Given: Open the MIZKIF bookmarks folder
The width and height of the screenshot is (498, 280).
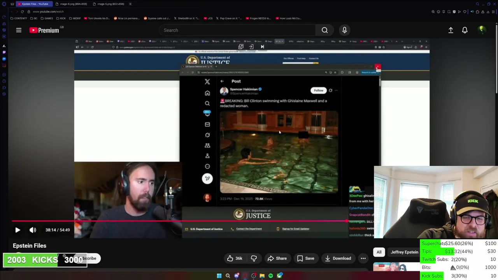Looking at the screenshot, I should 75,18.
